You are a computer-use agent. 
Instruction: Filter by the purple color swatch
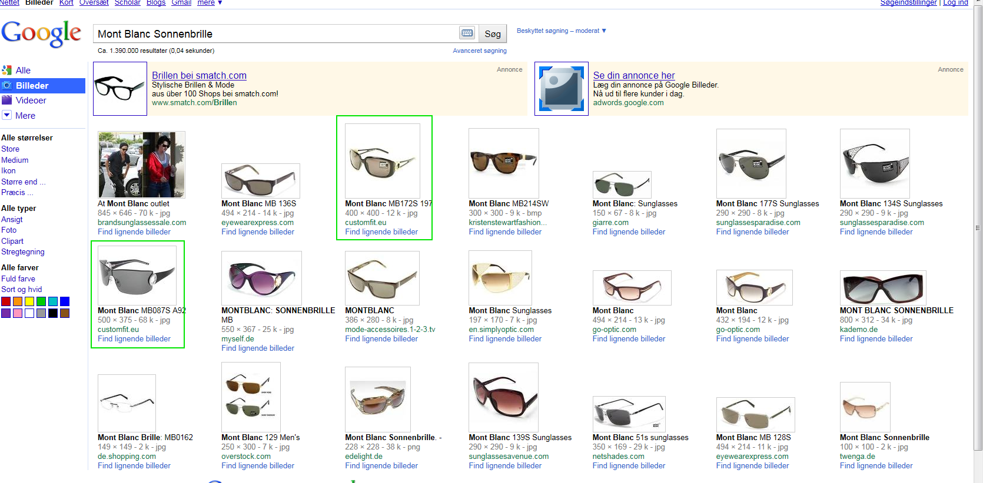[6, 313]
